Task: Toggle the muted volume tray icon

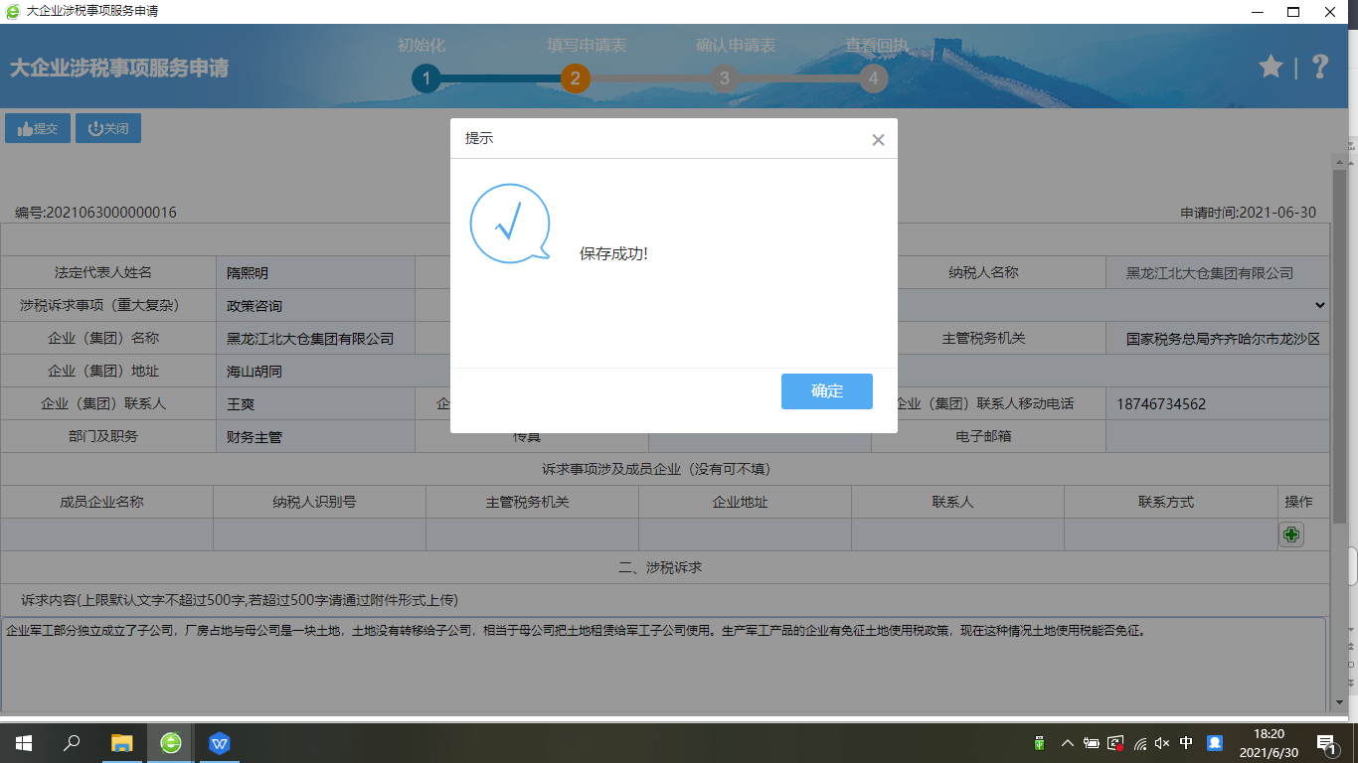Action: point(1162,743)
